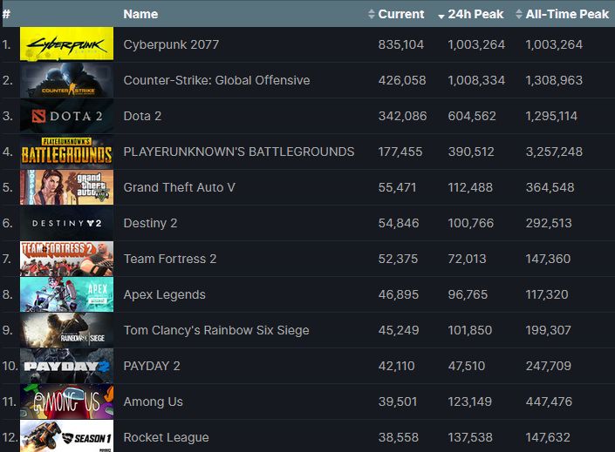
Task: Open the Cyberpunk 2077 name link
Action: (x=171, y=44)
